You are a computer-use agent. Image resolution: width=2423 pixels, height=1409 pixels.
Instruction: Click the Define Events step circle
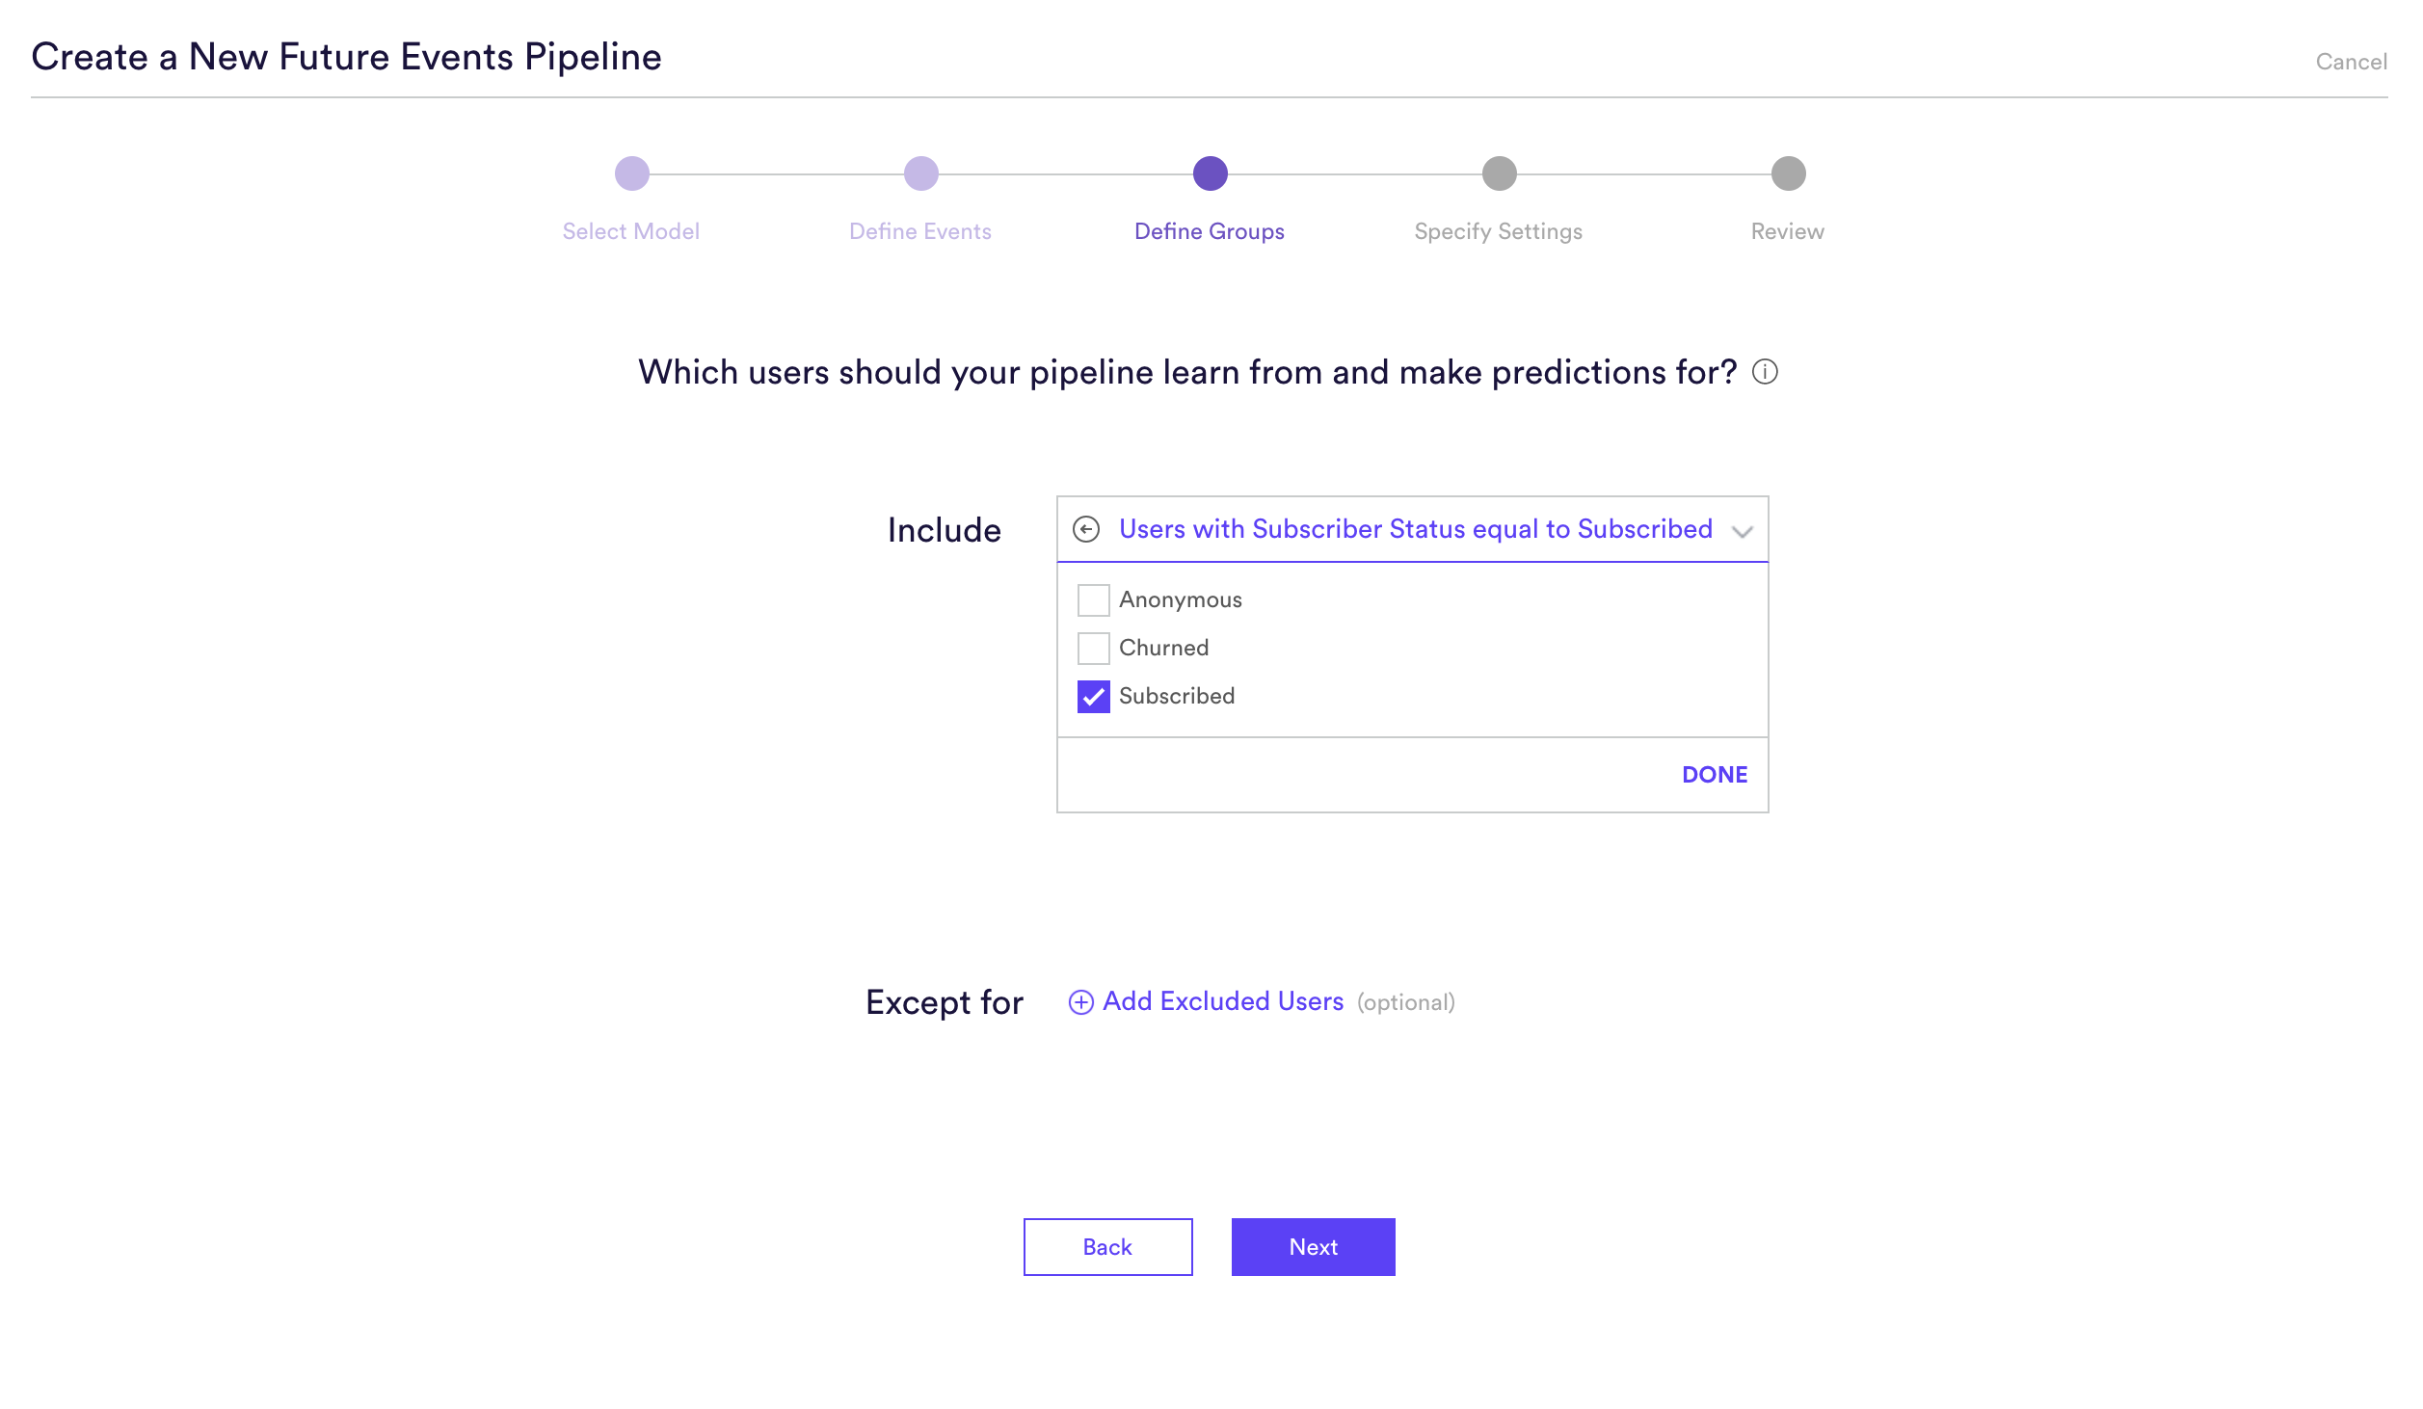[921, 173]
